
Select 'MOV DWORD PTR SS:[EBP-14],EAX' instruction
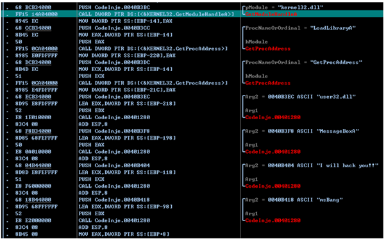(x=125, y=21)
